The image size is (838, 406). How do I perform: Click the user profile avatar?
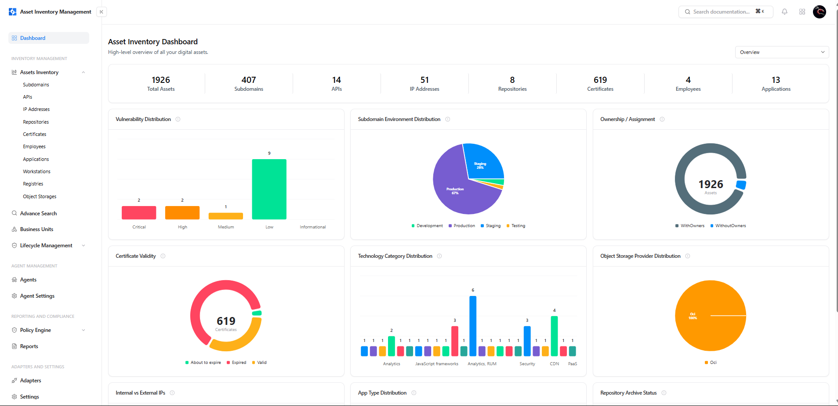coord(819,12)
